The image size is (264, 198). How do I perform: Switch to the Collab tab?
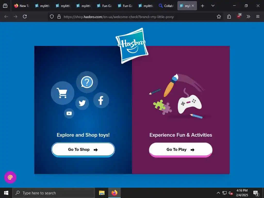[166, 6]
